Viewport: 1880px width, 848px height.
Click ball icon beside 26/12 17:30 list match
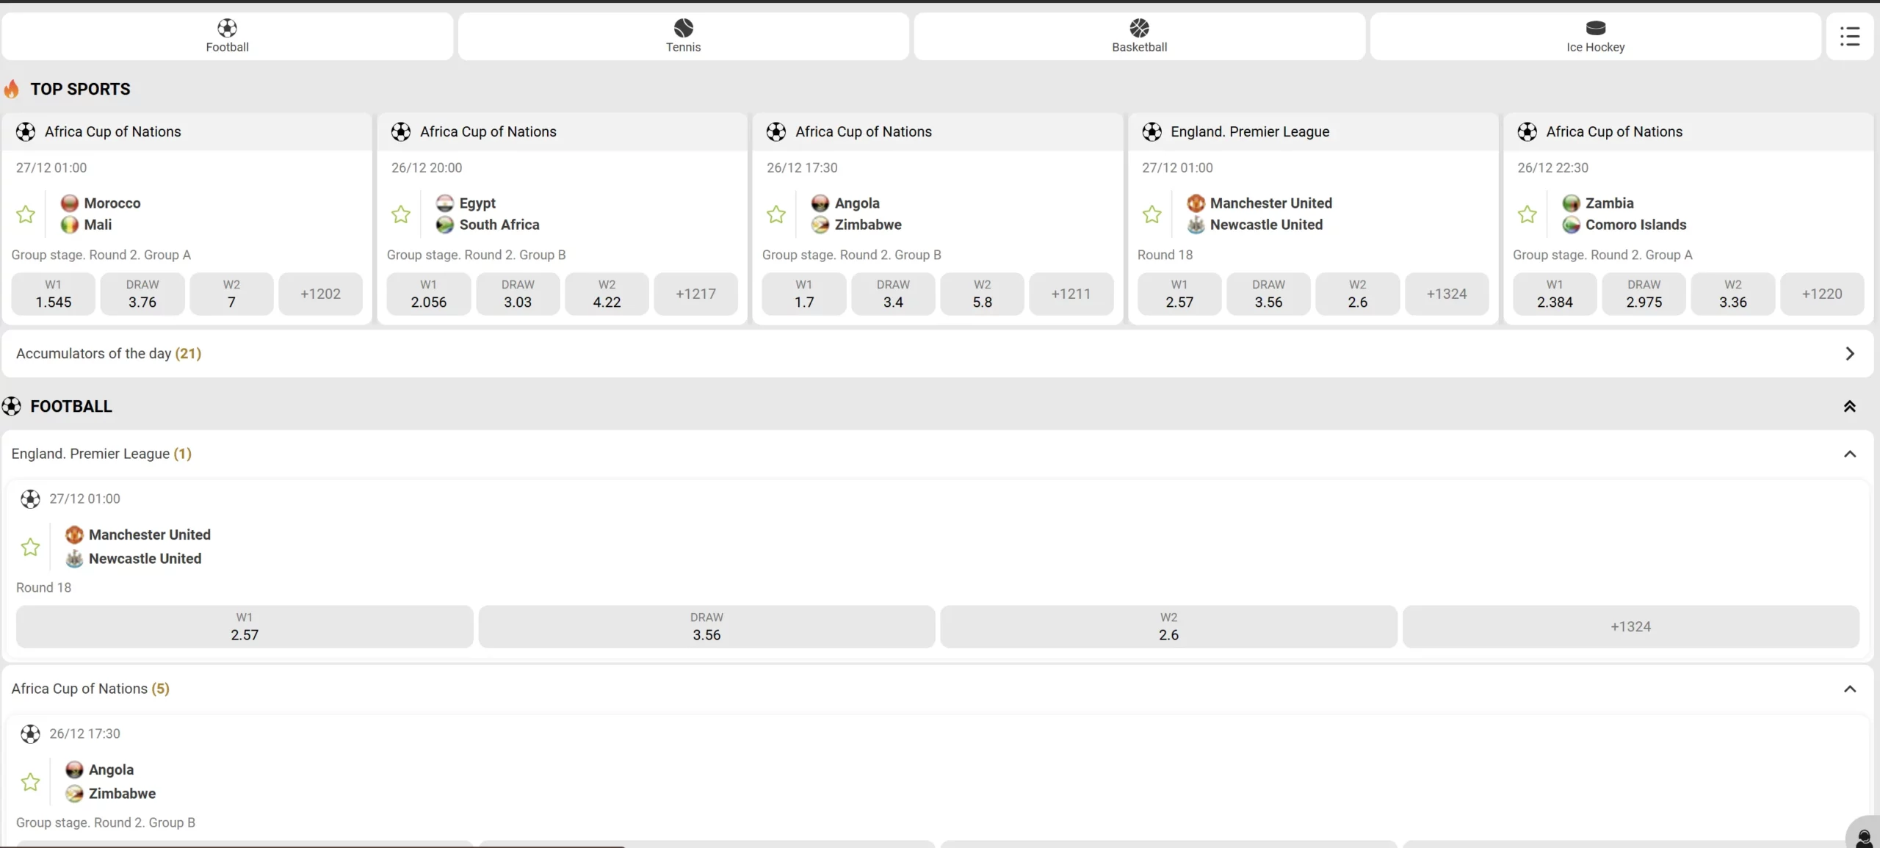pyautogui.click(x=30, y=734)
